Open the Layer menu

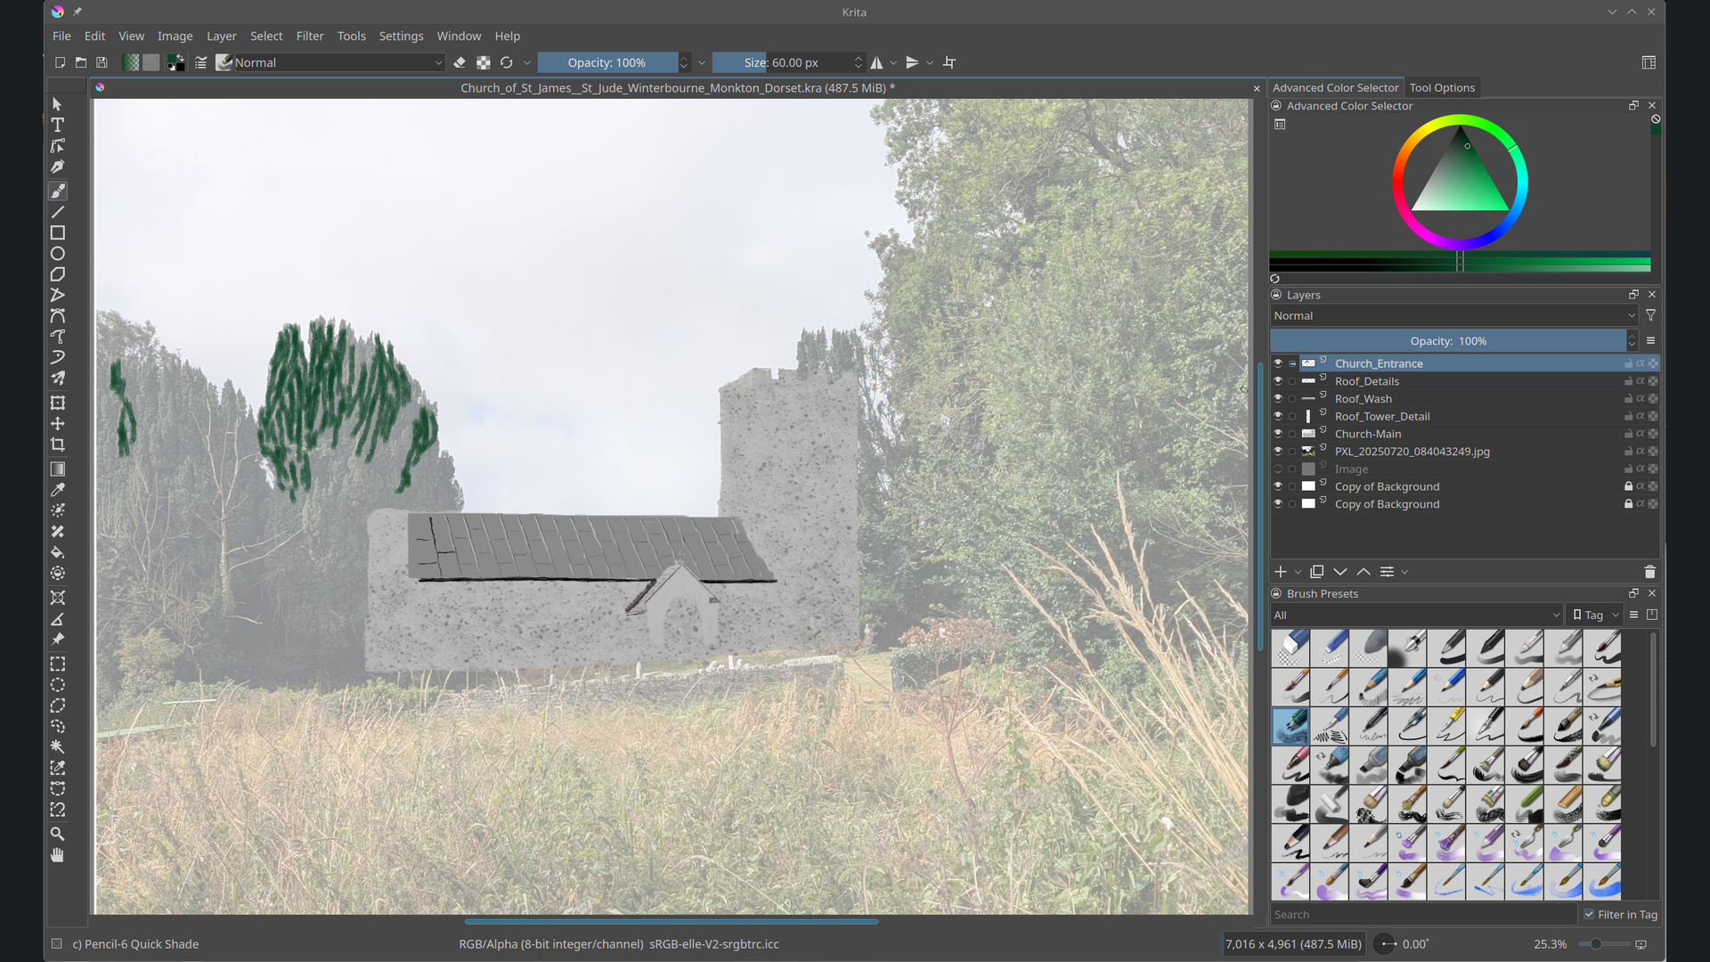click(x=222, y=37)
